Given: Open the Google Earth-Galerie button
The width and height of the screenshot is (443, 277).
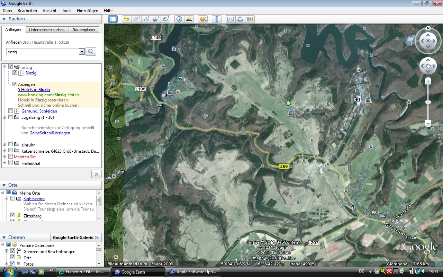Looking at the screenshot, I should point(76,238).
